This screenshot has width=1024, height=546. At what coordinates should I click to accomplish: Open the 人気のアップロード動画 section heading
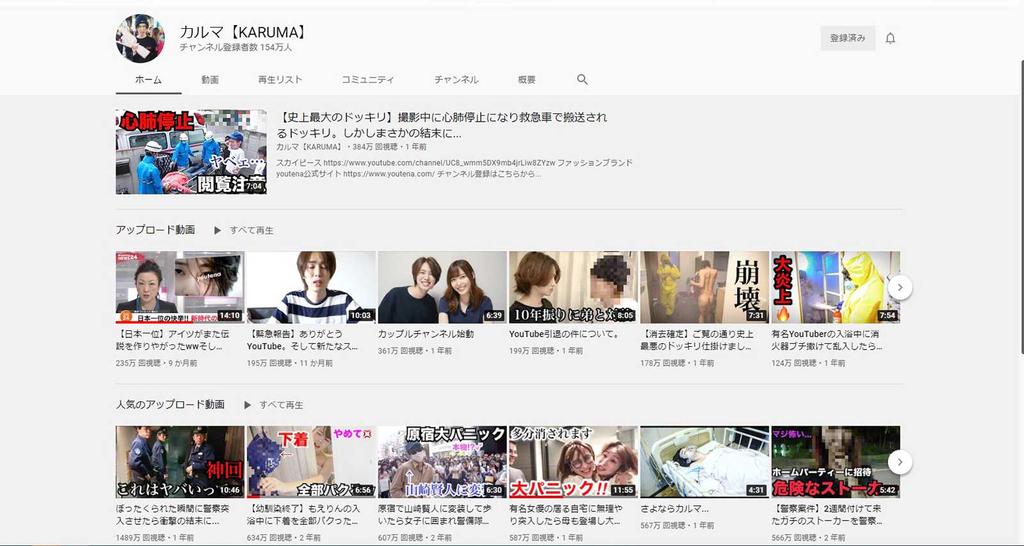click(170, 405)
